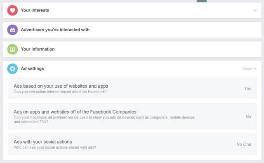Collapse Ad settings using the Close link
Screen dimensions: 264x163
(x=247, y=69)
